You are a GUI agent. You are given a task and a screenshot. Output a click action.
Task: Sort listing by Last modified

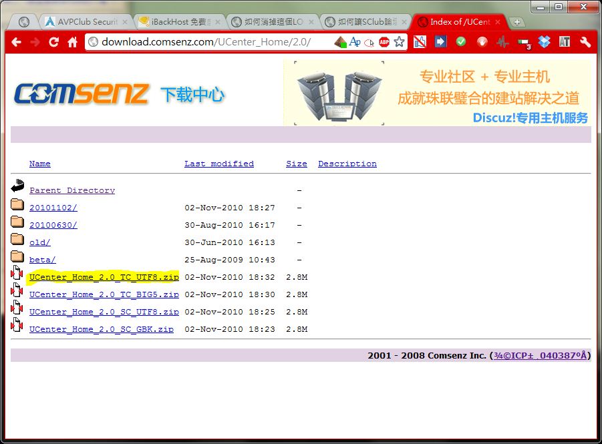(218, 164)
